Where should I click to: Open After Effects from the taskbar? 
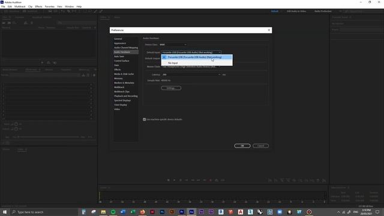202,212
